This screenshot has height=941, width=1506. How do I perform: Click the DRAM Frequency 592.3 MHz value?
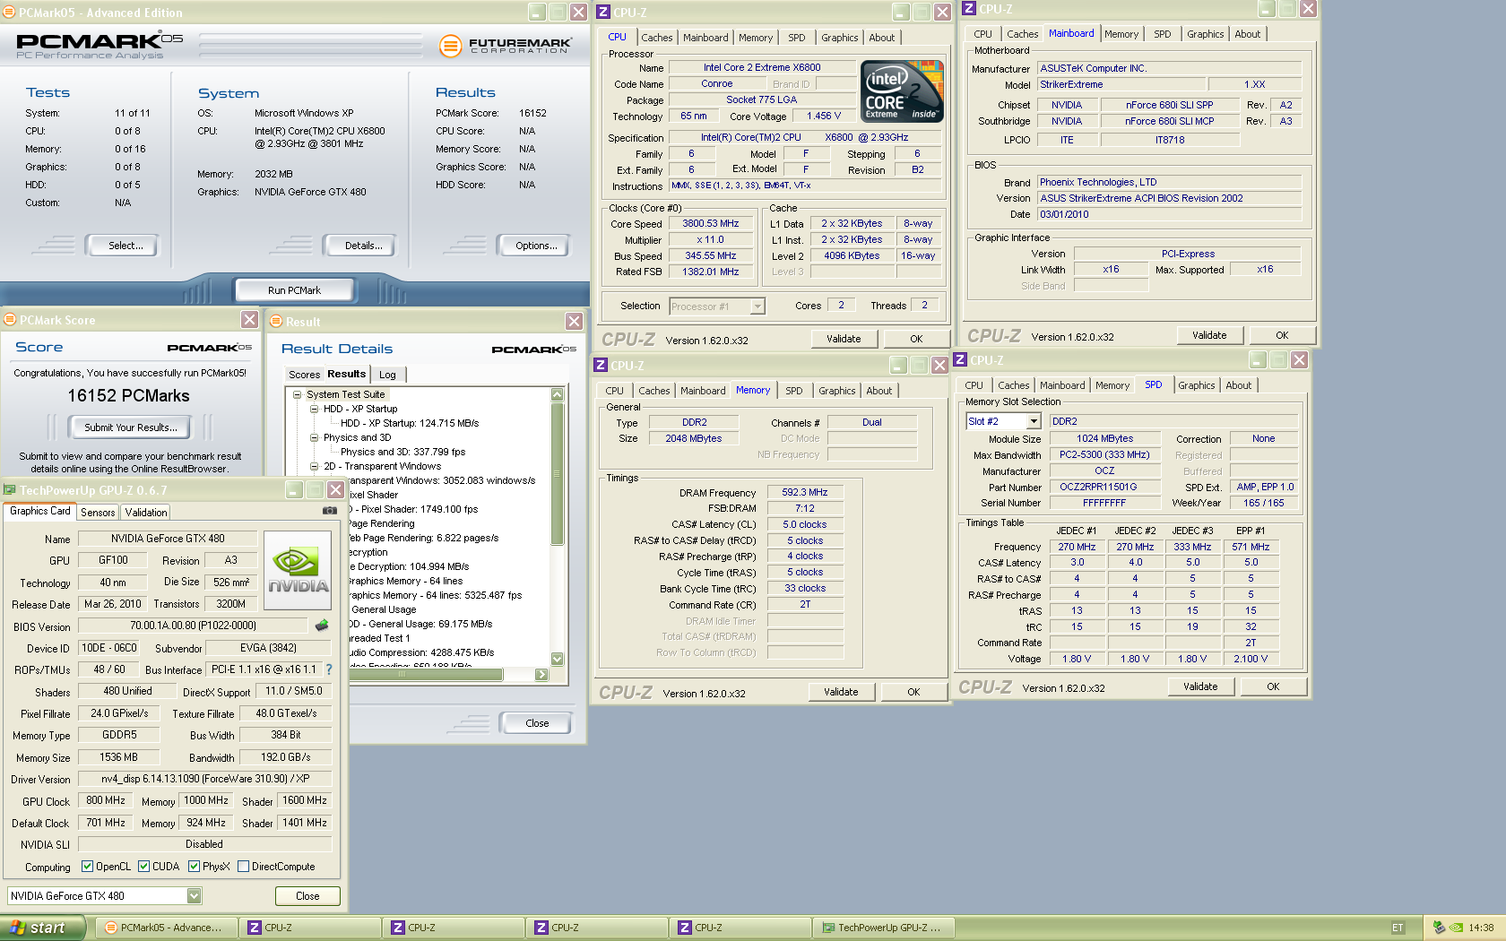click(804, 492)
